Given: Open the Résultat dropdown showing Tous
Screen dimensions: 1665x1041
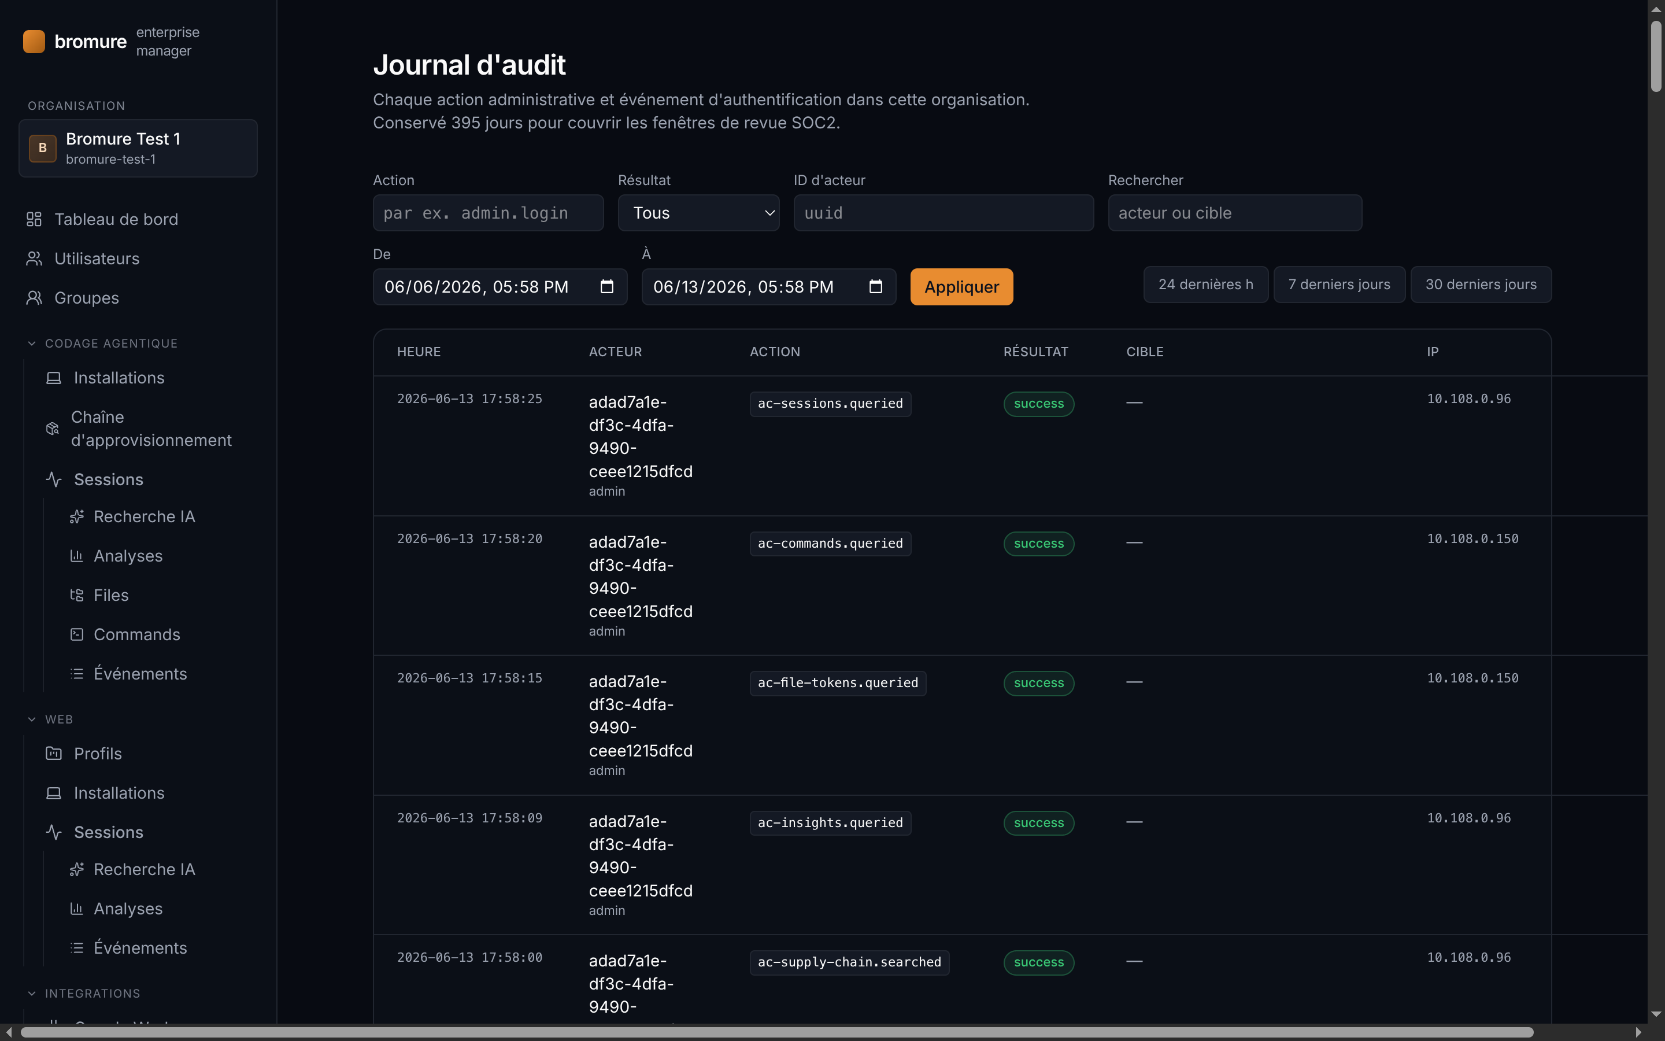Looking at the screenshot, I should (698, 213).
